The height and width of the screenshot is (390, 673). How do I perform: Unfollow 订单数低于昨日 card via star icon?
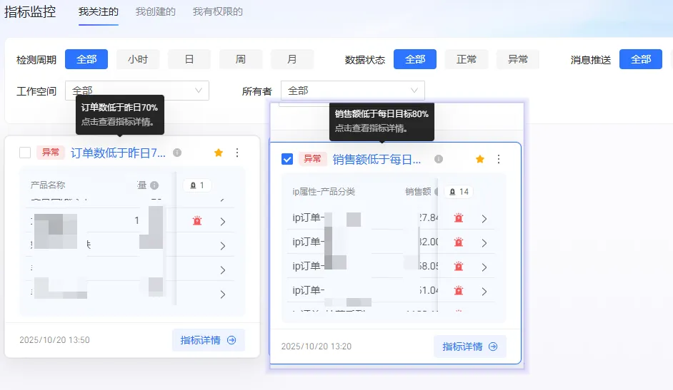click(219, 153)
